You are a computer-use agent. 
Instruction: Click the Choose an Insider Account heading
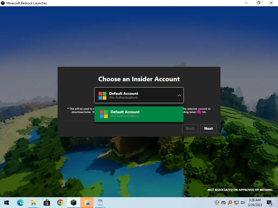(x=139, y=79)
